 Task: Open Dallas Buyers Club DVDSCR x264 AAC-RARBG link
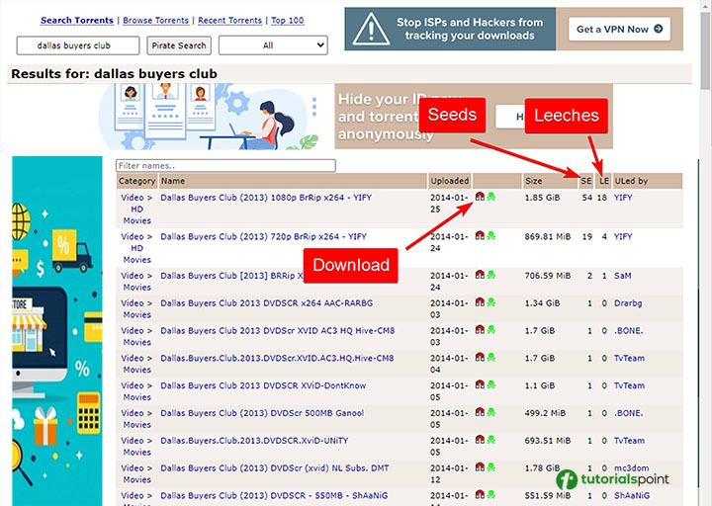[x=267, y=302]
